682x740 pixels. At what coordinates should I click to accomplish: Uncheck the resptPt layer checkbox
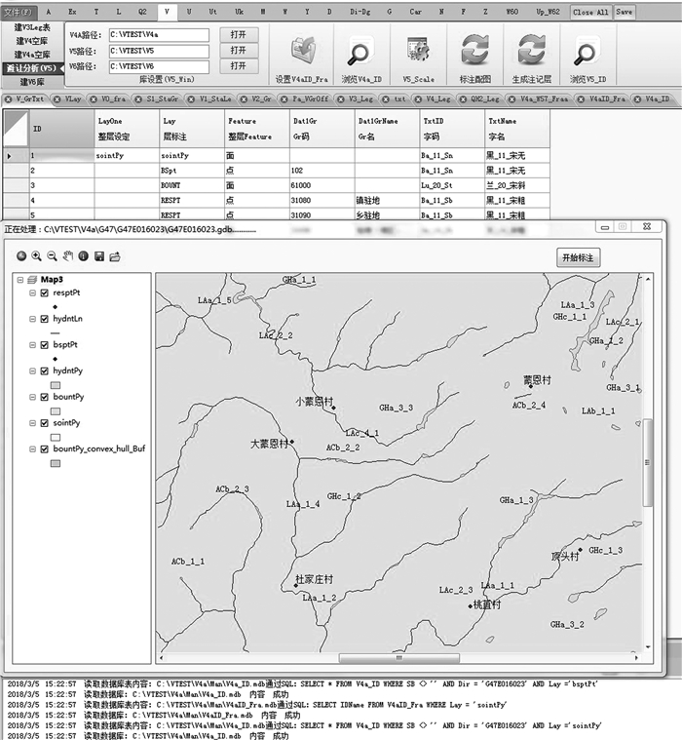coord(44,292)
